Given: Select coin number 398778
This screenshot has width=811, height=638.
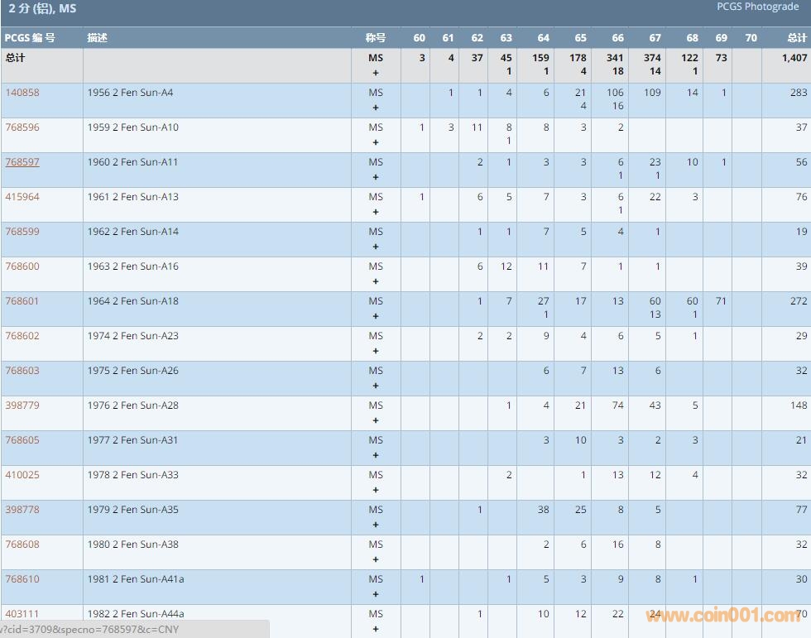Looking at the screenshot, I should point(22,510).
